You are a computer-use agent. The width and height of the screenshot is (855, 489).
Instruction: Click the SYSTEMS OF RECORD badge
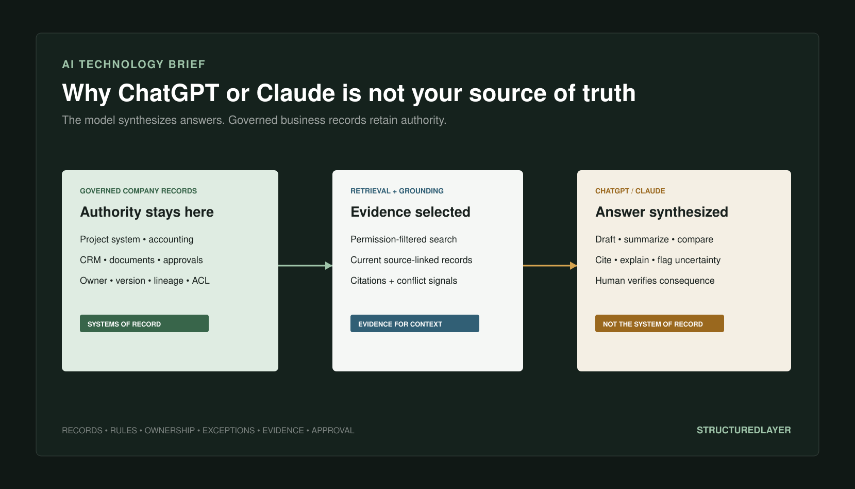(144, 323)
